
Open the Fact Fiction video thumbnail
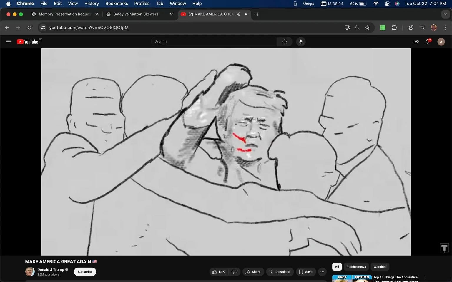pyautogui.click(x=352, y=278)
